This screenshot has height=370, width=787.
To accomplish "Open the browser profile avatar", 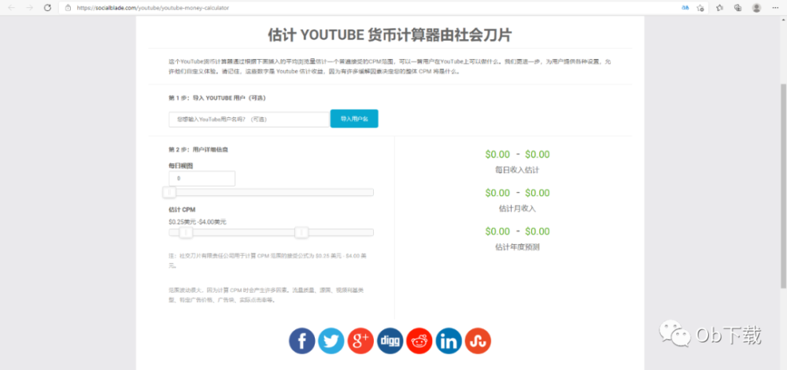I will tap(756, 8).
